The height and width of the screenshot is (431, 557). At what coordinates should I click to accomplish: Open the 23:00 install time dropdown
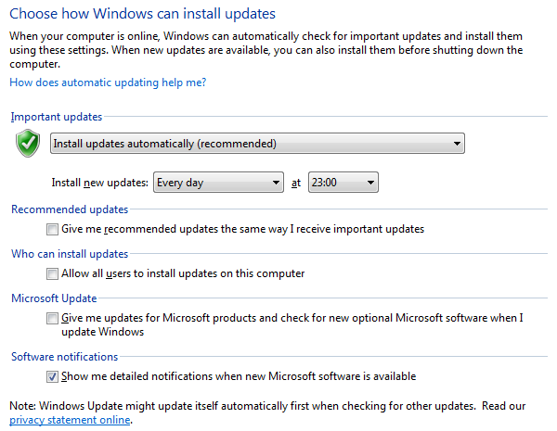coord(343,183)
